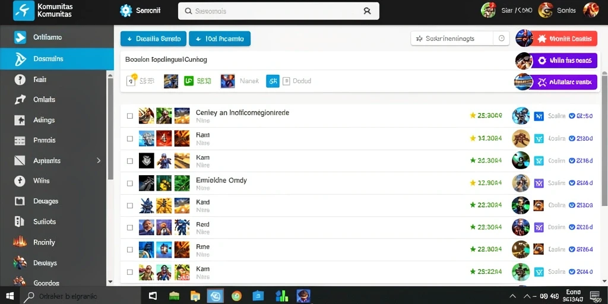Image resolution: width=608 pixels, height=304 pixels.
Task: Open the Semonit gear settings icon
Action: tap(126, 11)
